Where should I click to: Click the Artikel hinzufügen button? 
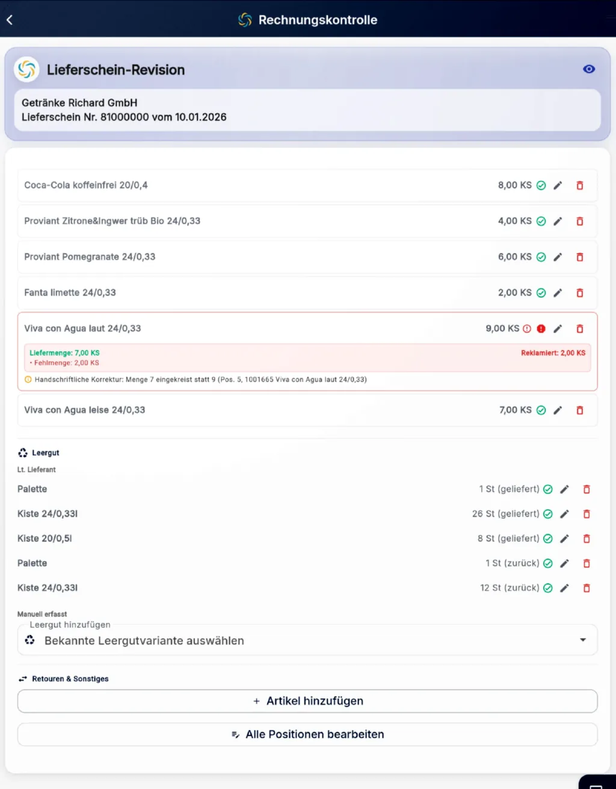point(307,701)
